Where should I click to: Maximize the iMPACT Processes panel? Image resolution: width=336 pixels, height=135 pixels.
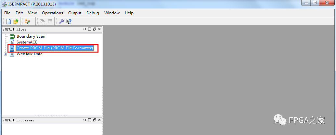pyautogui.click(x=90, y=120)
